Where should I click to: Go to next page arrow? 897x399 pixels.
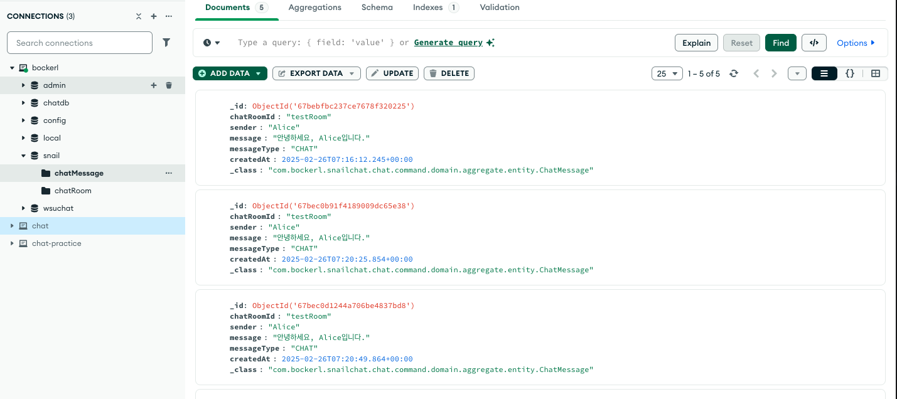[774, 73]
